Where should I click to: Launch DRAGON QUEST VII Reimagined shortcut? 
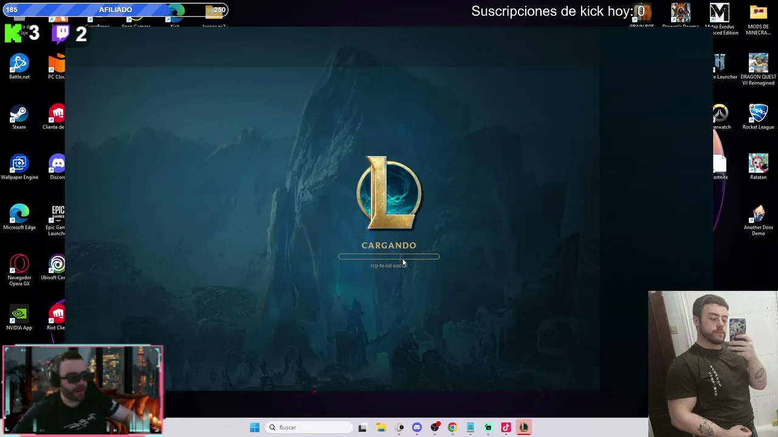tap(758, 70)
